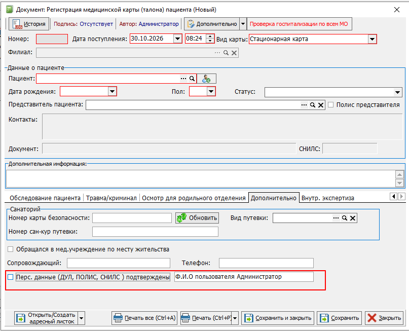The height and width of the screenshot is (331, 409).
Task: Search for a Филиал with magnifier icon
Action: 226,53
